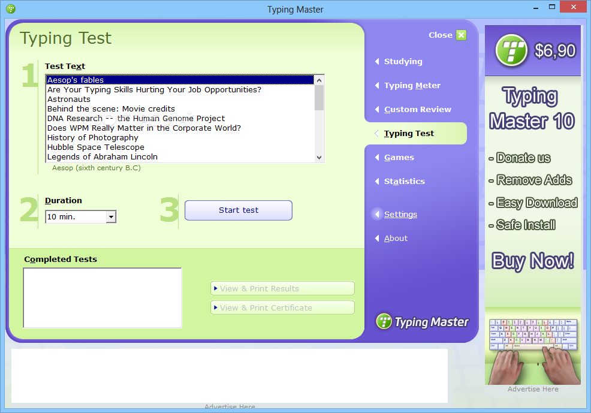Click the Typing Master logo at sidebar bottom
The height and width of the screenshot is (413, 591).
tap(422, 322)
